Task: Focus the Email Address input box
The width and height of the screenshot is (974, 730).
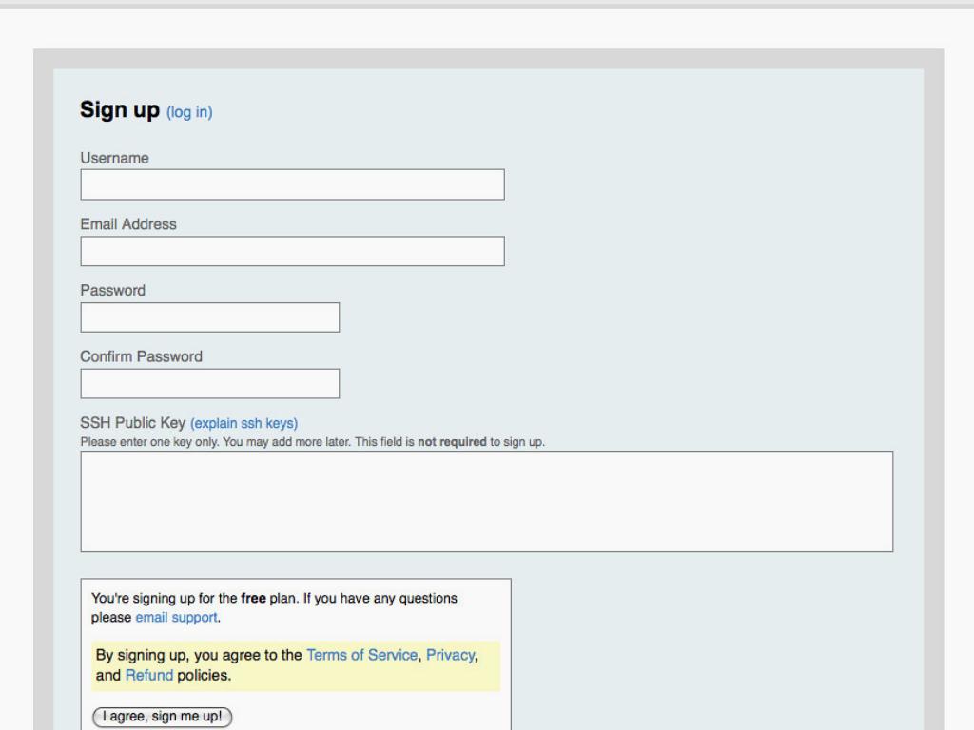Action: click(292, 251)
